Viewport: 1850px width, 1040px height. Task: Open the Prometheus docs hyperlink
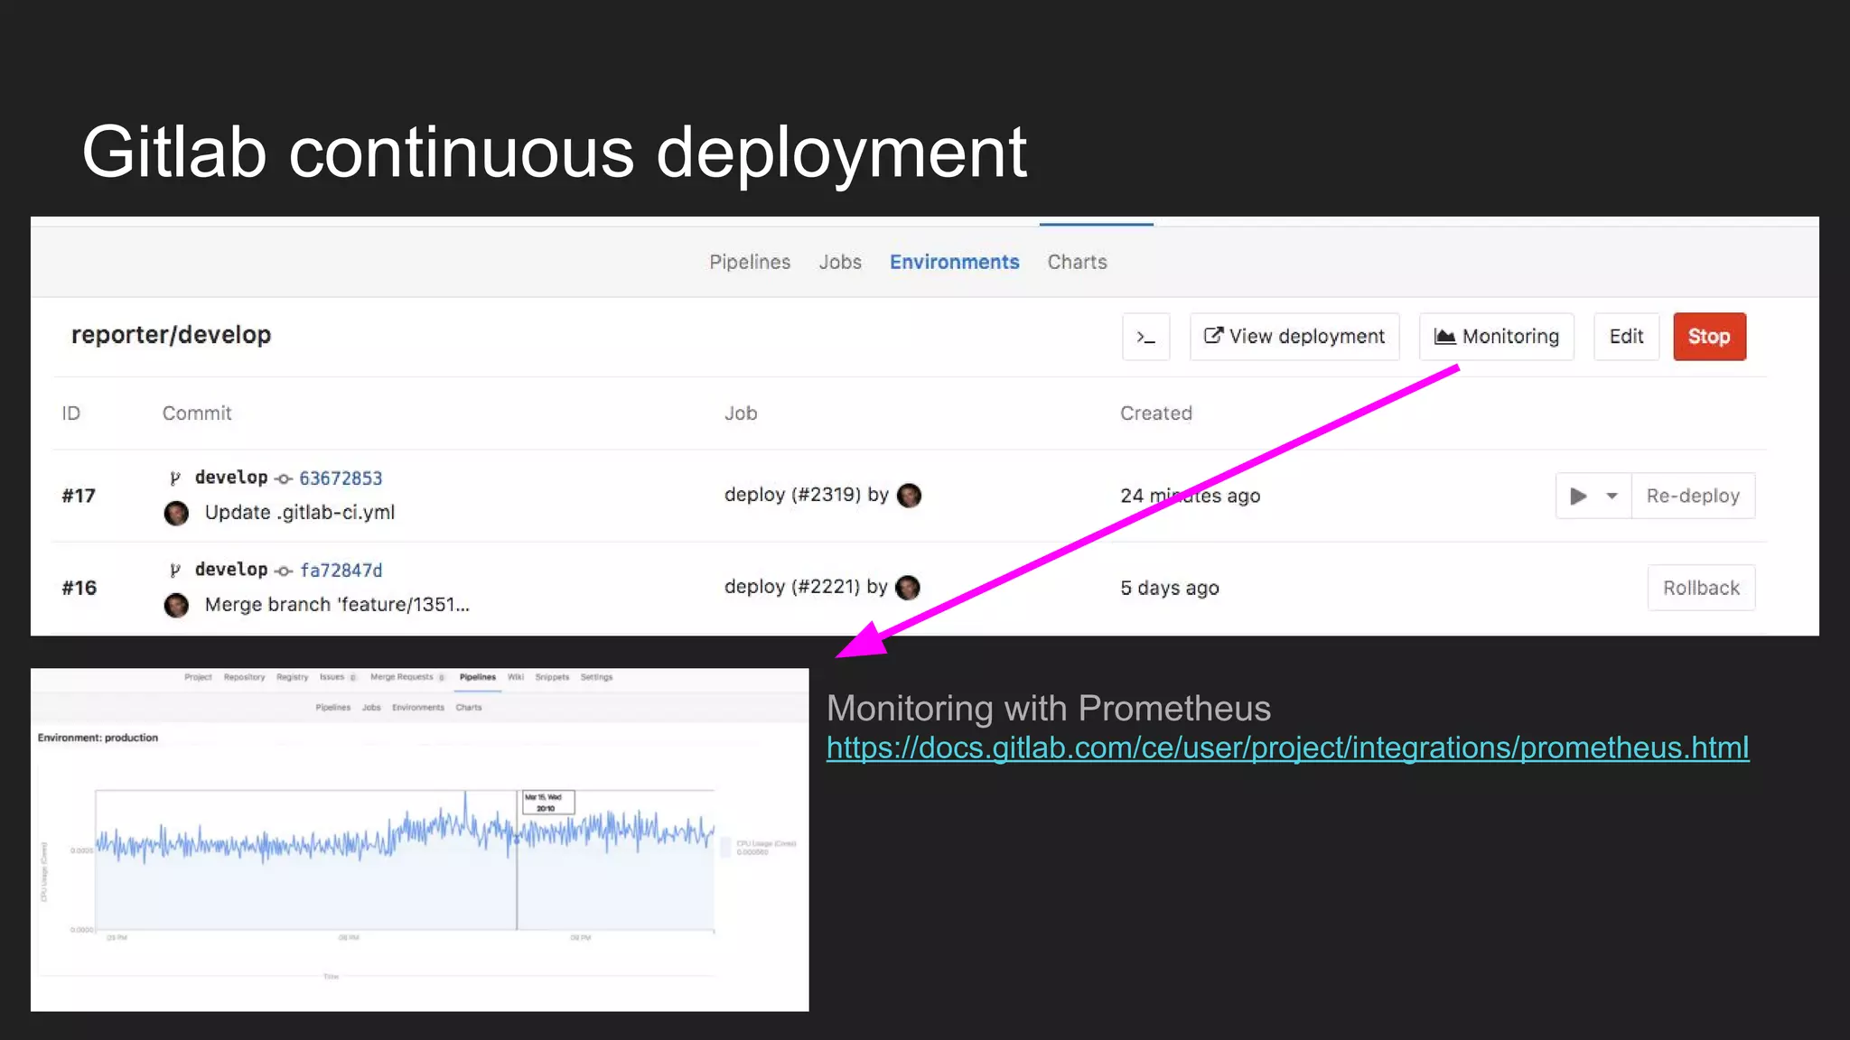(x=1287, y=747)
